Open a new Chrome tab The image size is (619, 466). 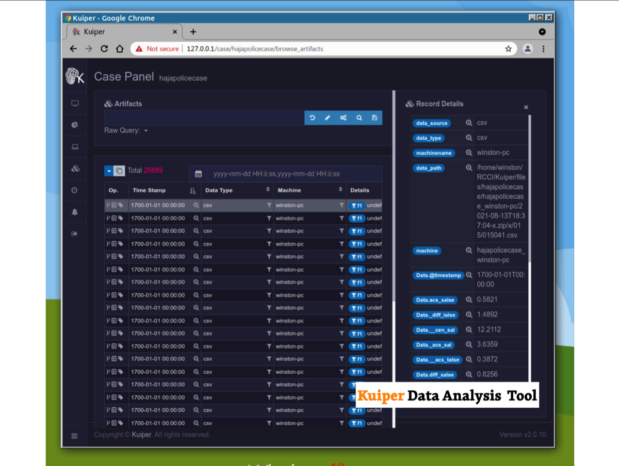193,32
